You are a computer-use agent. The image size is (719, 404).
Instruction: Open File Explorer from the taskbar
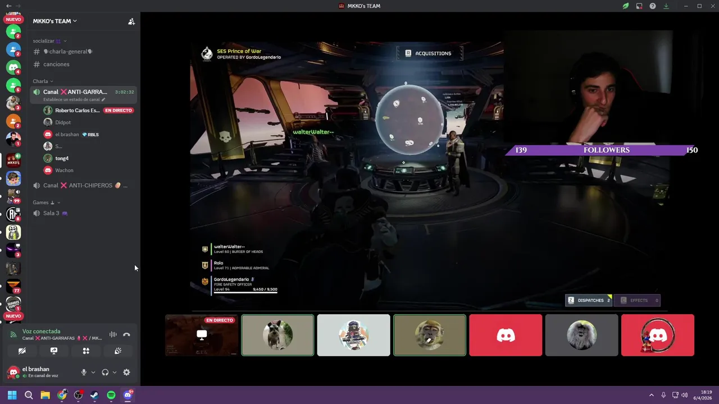[45, 395]
